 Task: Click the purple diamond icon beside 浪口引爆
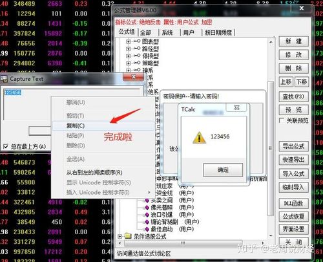point(147,215)
